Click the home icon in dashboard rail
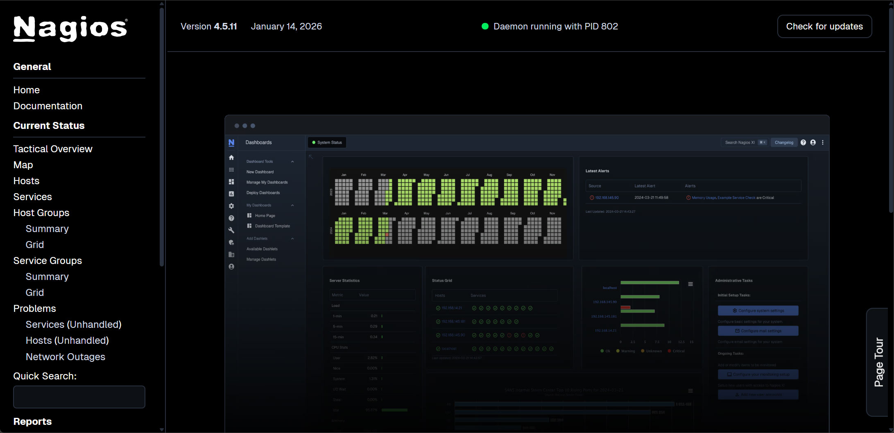Screen dimensions: 894x433 (x=231, y=158)
